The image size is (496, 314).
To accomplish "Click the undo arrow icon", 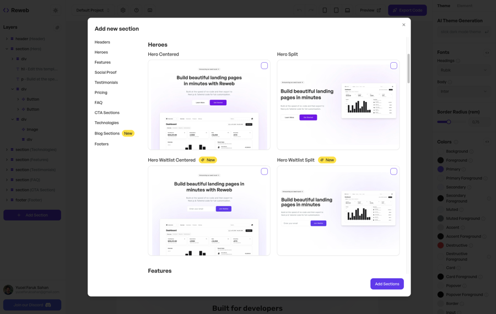I will [x=299, y=10].
